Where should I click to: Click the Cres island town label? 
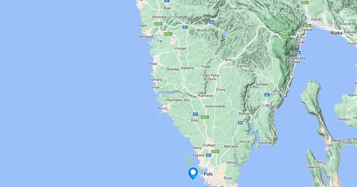point(329,145)
